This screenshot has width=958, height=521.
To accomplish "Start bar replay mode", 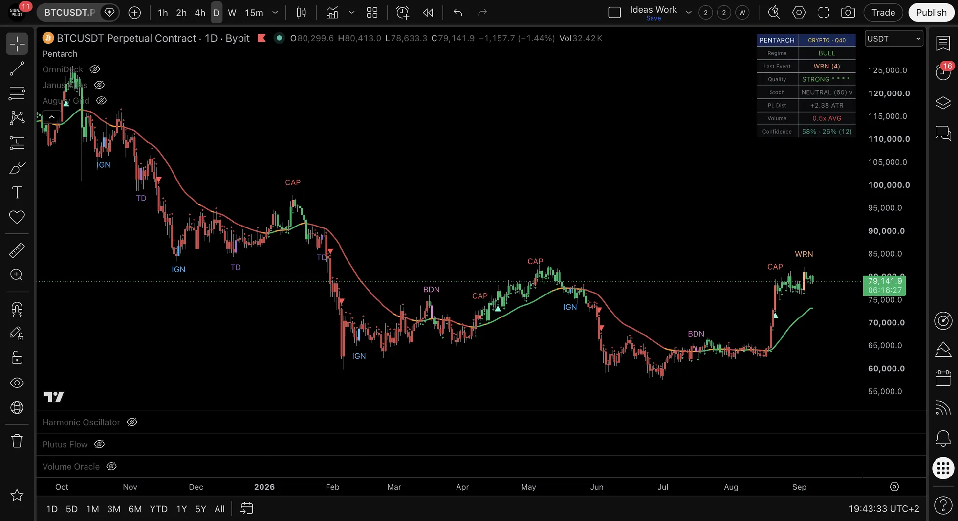I will (x=428, y=12).
